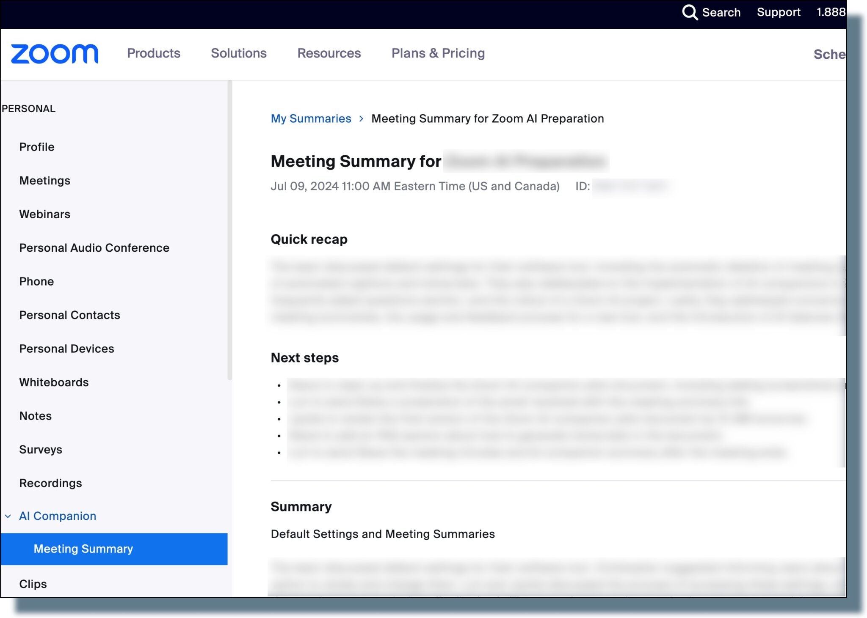867x618 pixels.
Task: Open the Products dropdown
Action: [153, 53]
